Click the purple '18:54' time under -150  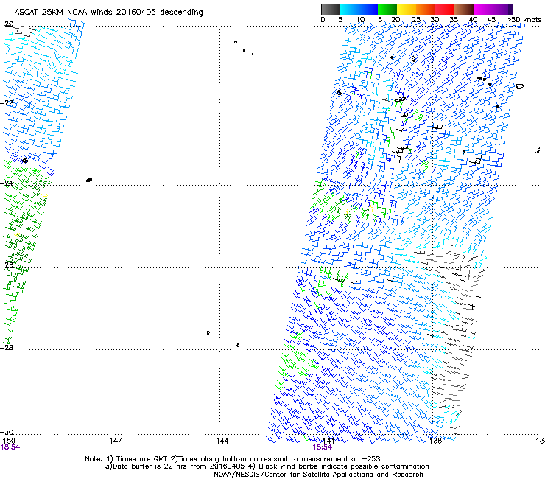click(10, 447)
